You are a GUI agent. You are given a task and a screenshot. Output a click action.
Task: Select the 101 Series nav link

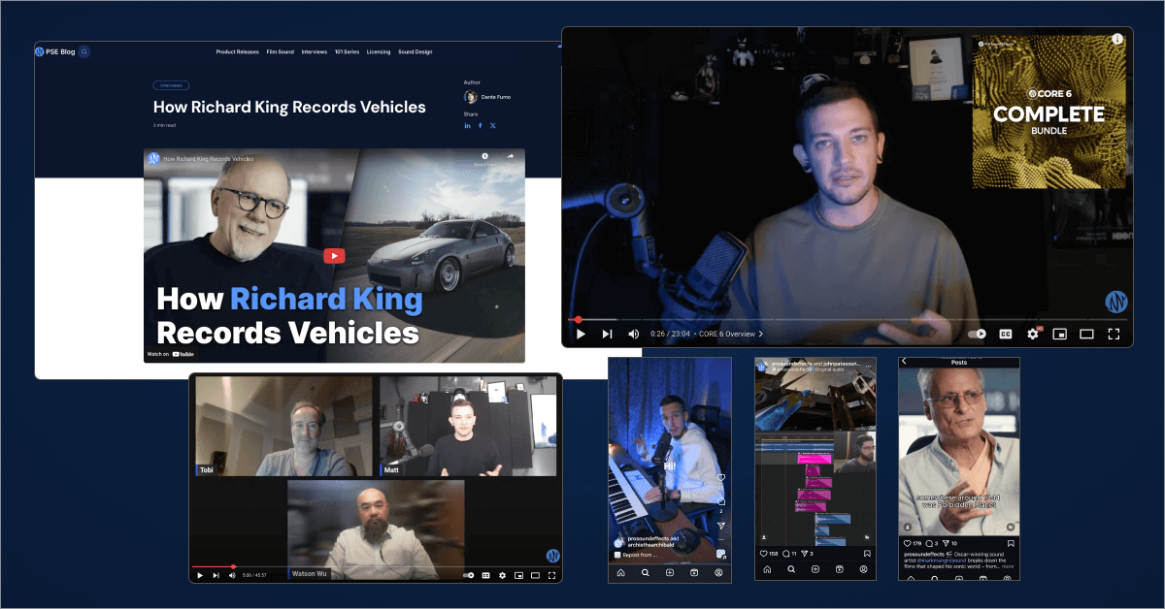[348, 51]
